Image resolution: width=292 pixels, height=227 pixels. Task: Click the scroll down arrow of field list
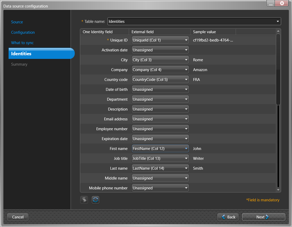click(x=278, y=190)
